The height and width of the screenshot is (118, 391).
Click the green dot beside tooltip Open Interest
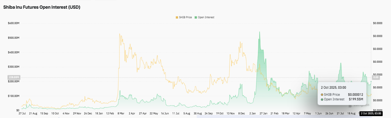322,99
